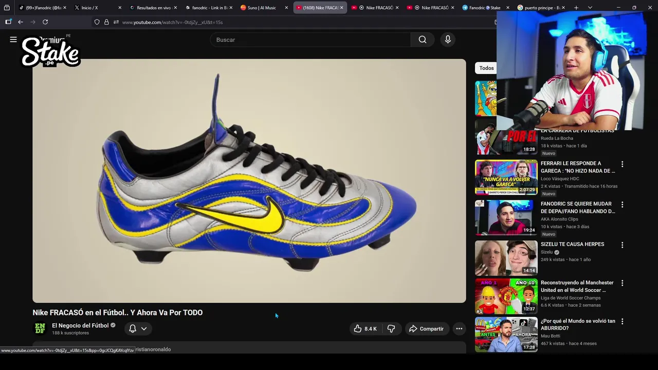Viewport: 658px width, 370px height.
Task: Like the video with thumbs up 8.4 K
Action: point(365,329)
